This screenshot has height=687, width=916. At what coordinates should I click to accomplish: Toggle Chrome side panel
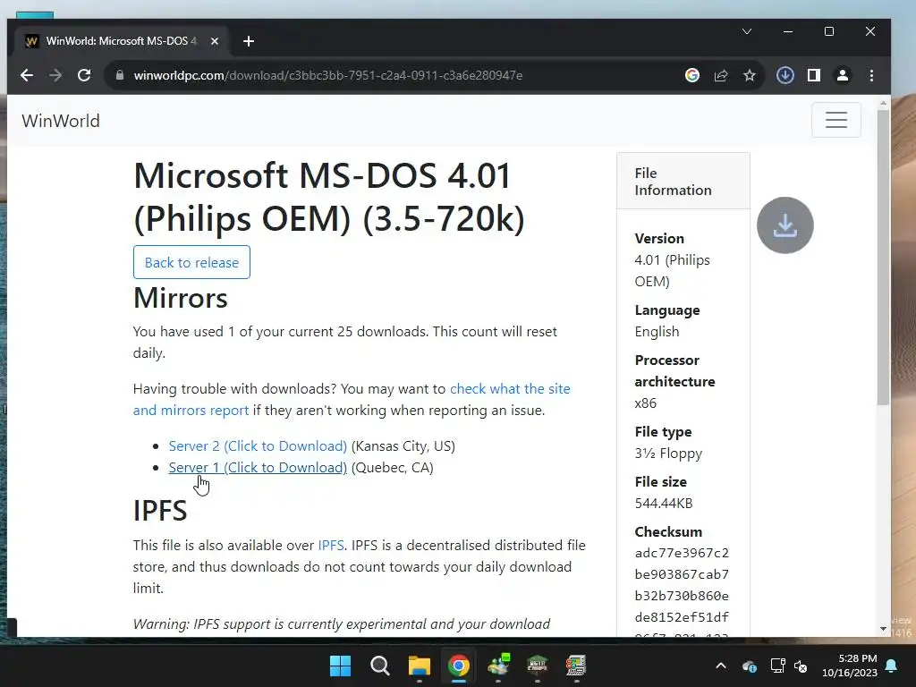tap(814, 75)
